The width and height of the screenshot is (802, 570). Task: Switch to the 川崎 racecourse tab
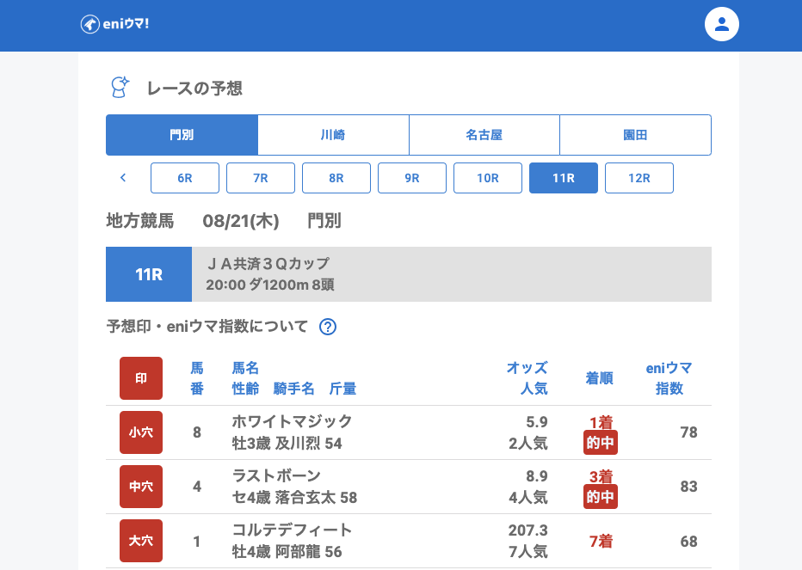(x=333, y=135)
